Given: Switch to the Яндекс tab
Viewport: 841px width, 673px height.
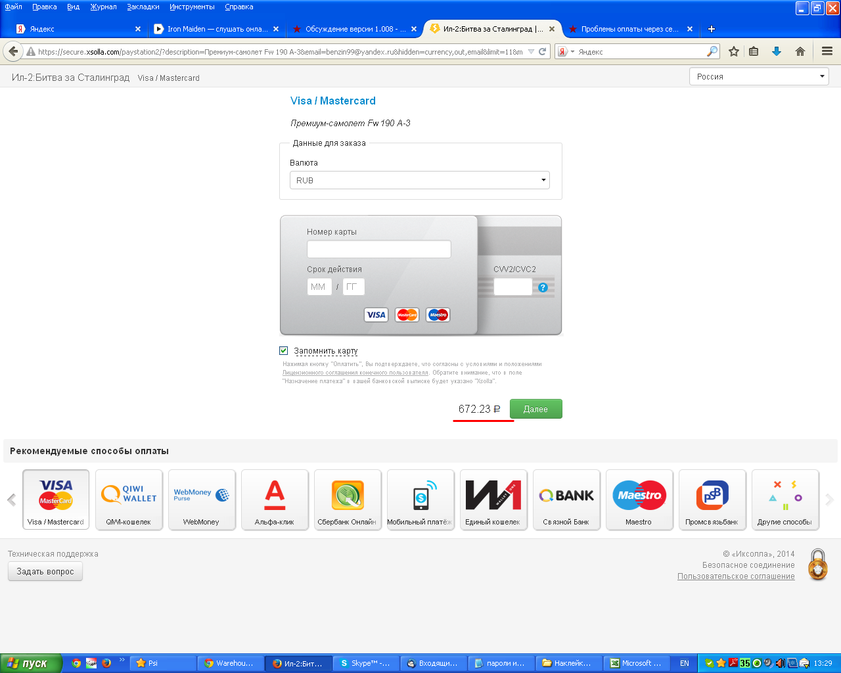Looking at the screenshot, I should 78,29.
